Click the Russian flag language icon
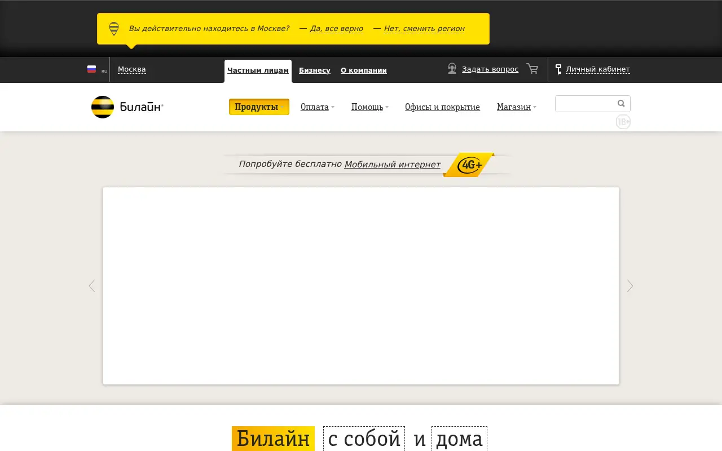 pyautogui.click(x=91, y=69)
